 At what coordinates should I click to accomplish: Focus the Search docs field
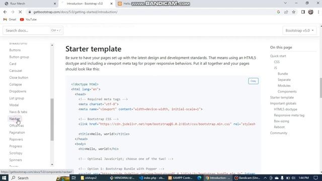tap(33, 30)
